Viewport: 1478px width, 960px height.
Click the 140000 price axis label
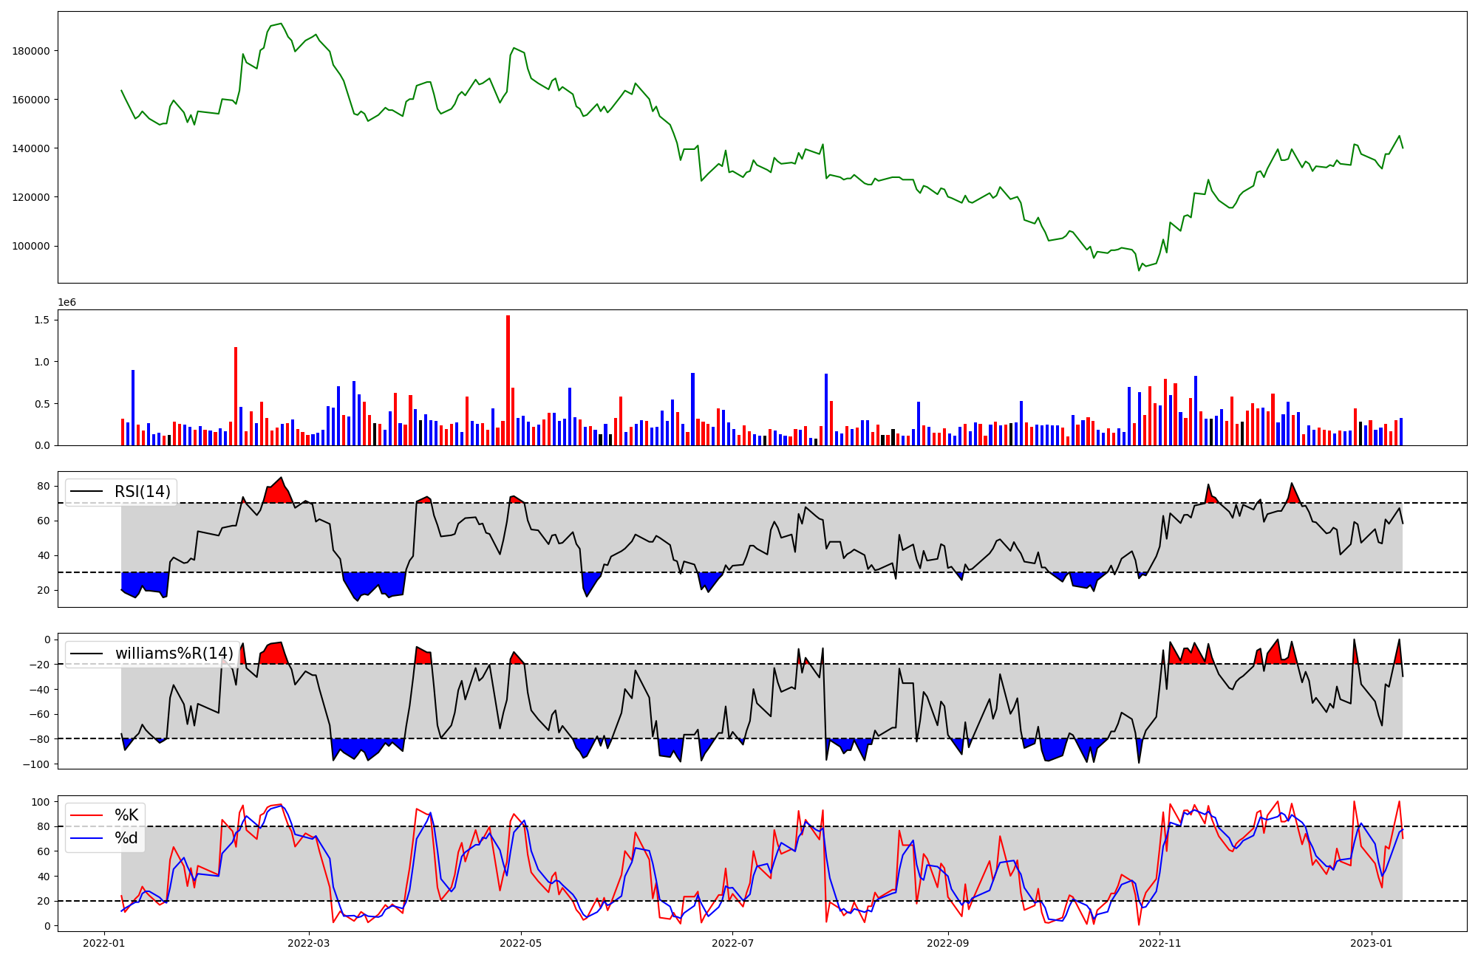[31, 148]
